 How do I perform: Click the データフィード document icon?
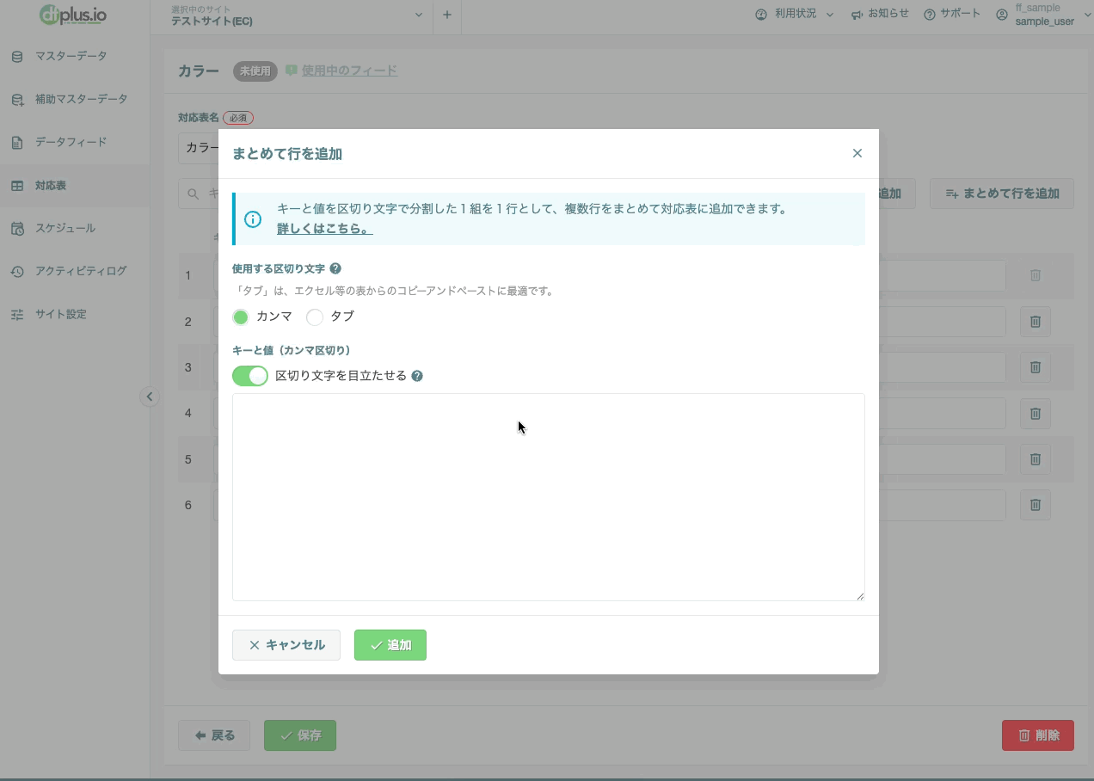click(x=17, y=143)
